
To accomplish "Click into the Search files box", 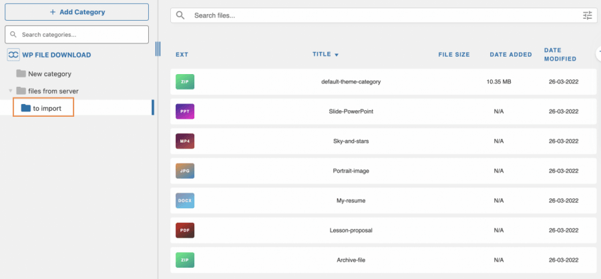I will tap(381, 15).
